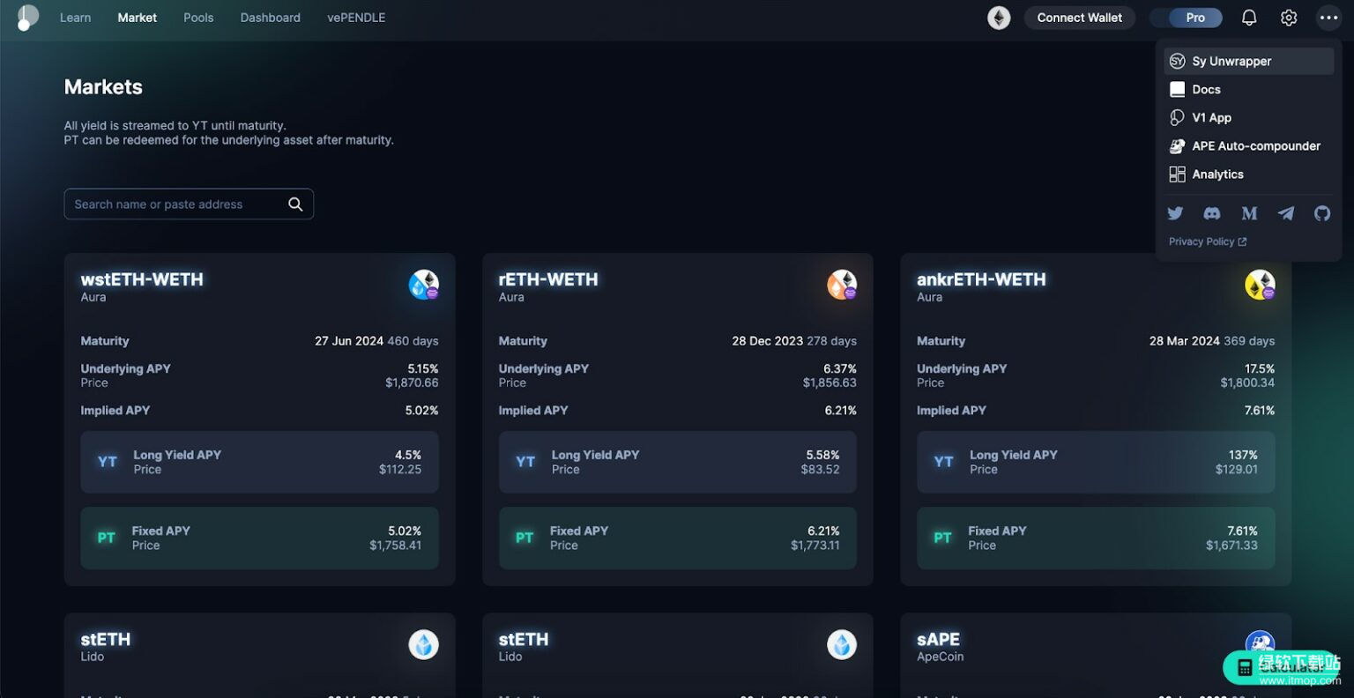1354x698 pixels.
Task: Select Sy Unwrapper from the menu
Action: [x=1231, y=61]
